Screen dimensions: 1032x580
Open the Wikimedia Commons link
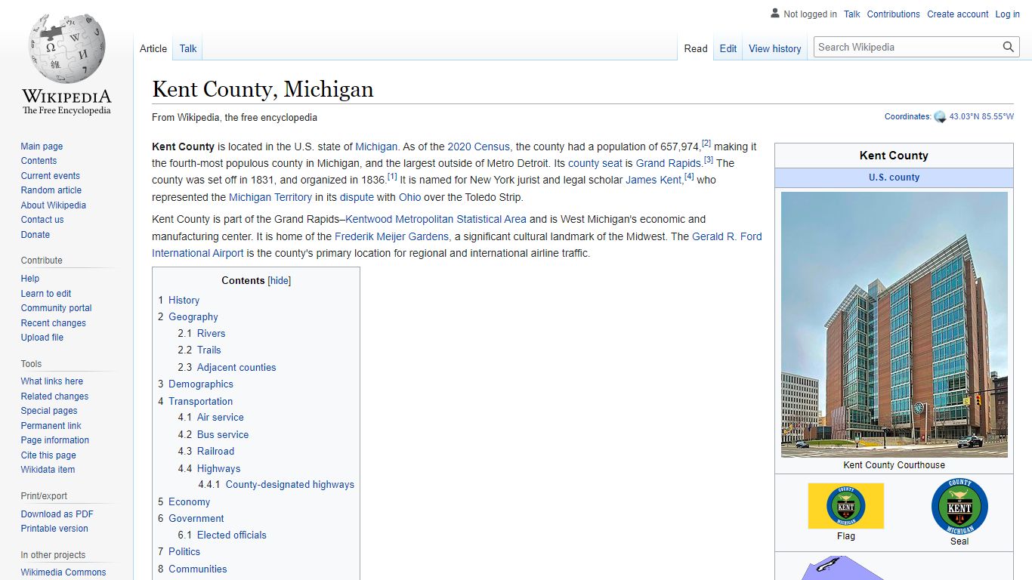(63, 572)
